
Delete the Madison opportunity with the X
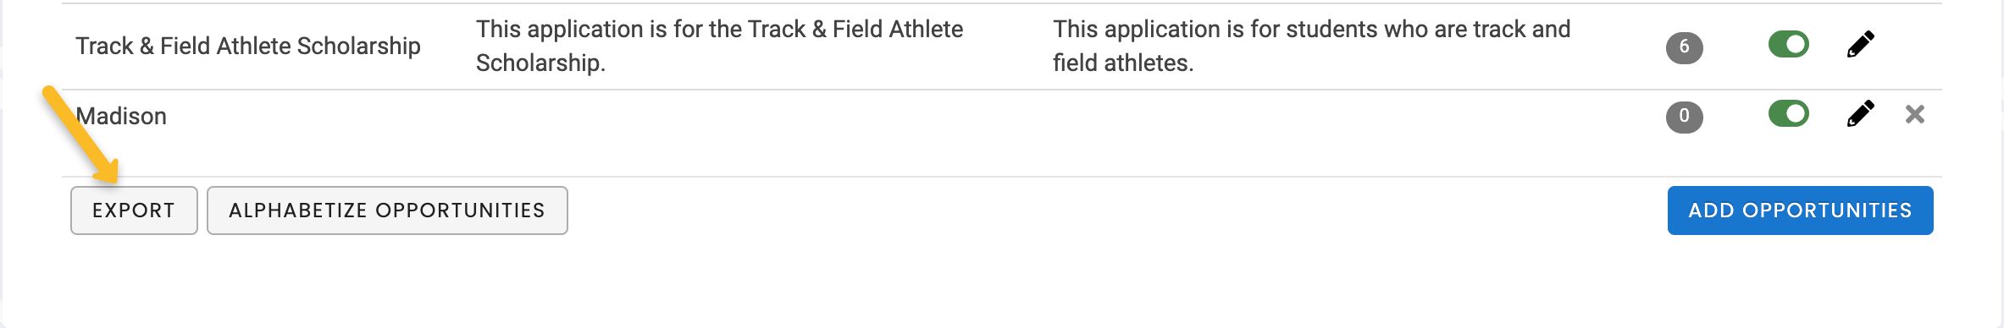point(1914,114)
